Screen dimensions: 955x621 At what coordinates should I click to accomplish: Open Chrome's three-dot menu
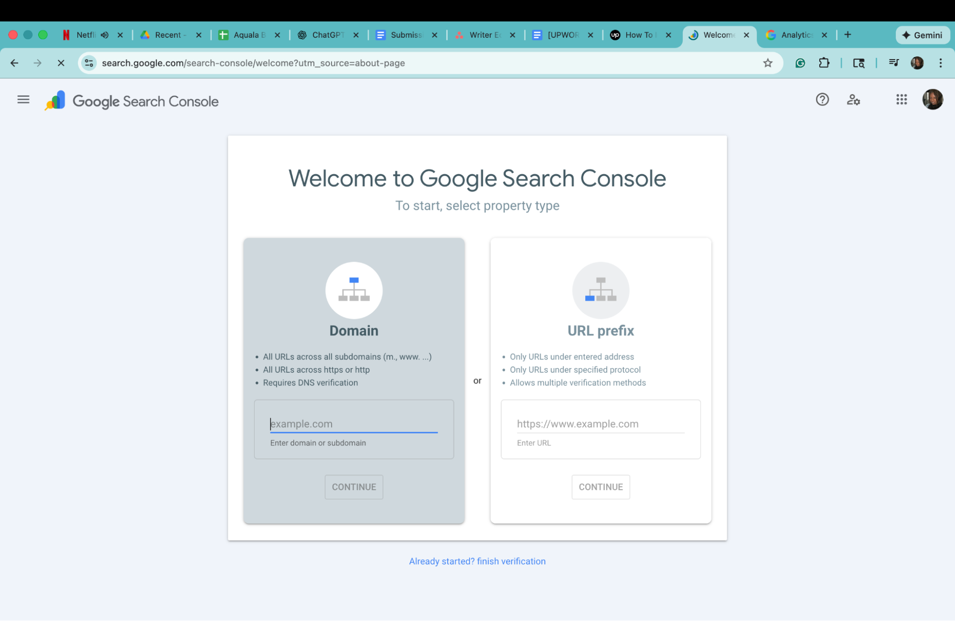point(940,63)
